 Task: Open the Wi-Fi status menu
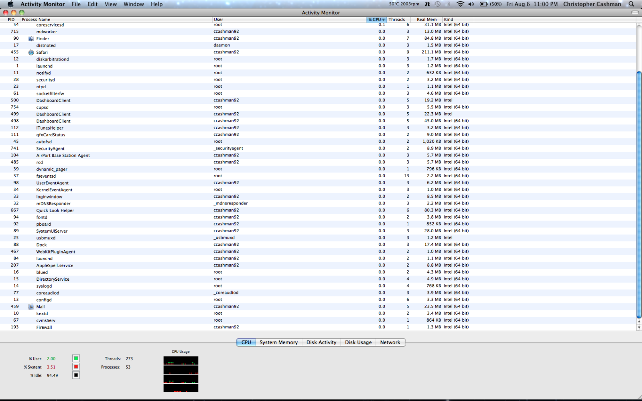click(460, 4)
